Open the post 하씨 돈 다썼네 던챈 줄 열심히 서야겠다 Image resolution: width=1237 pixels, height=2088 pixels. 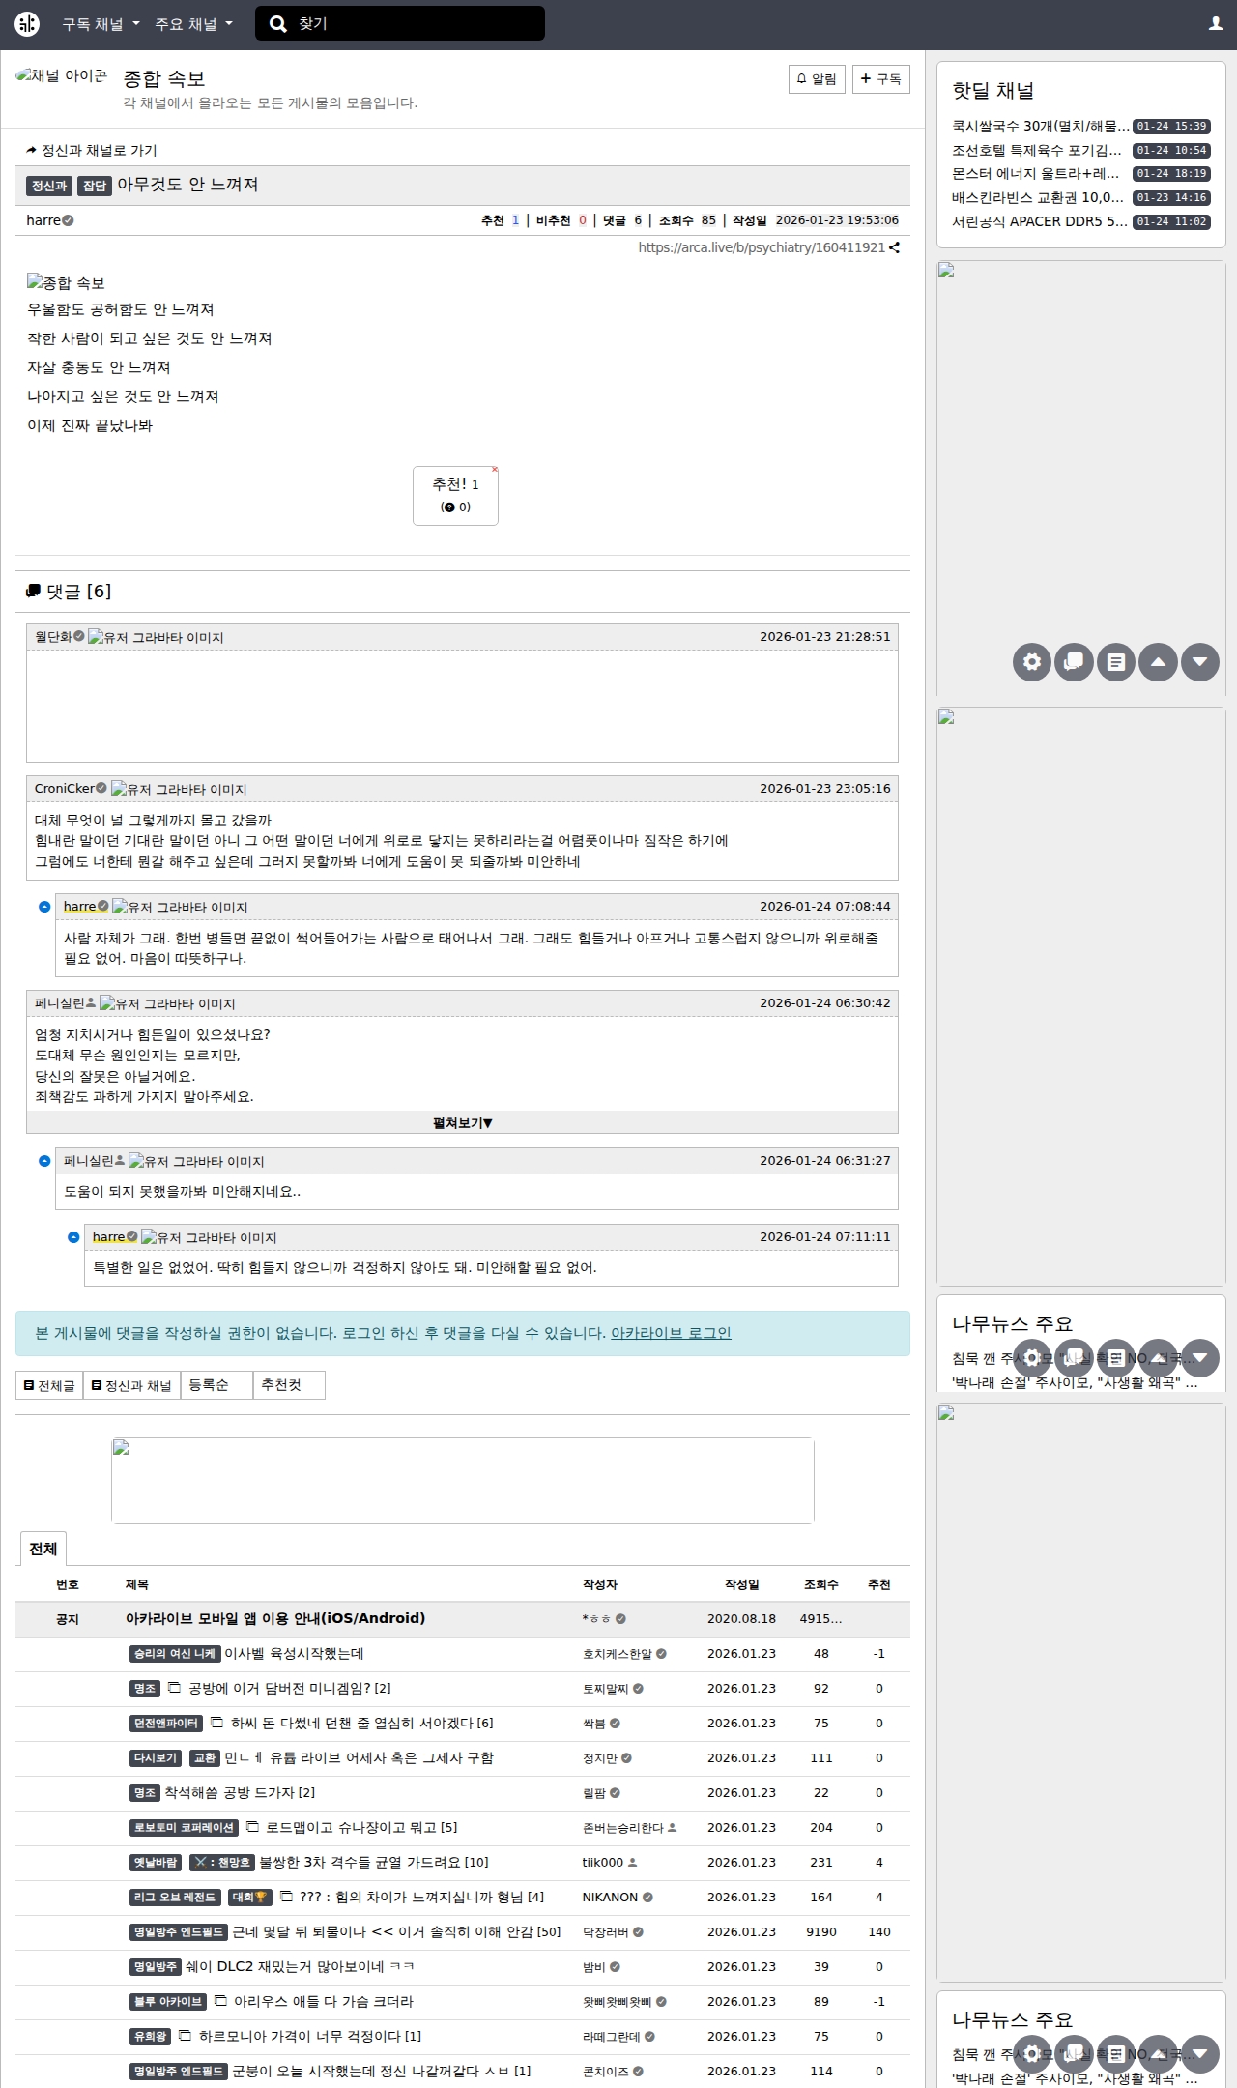pyautogui.click(x=353, y=1724)
